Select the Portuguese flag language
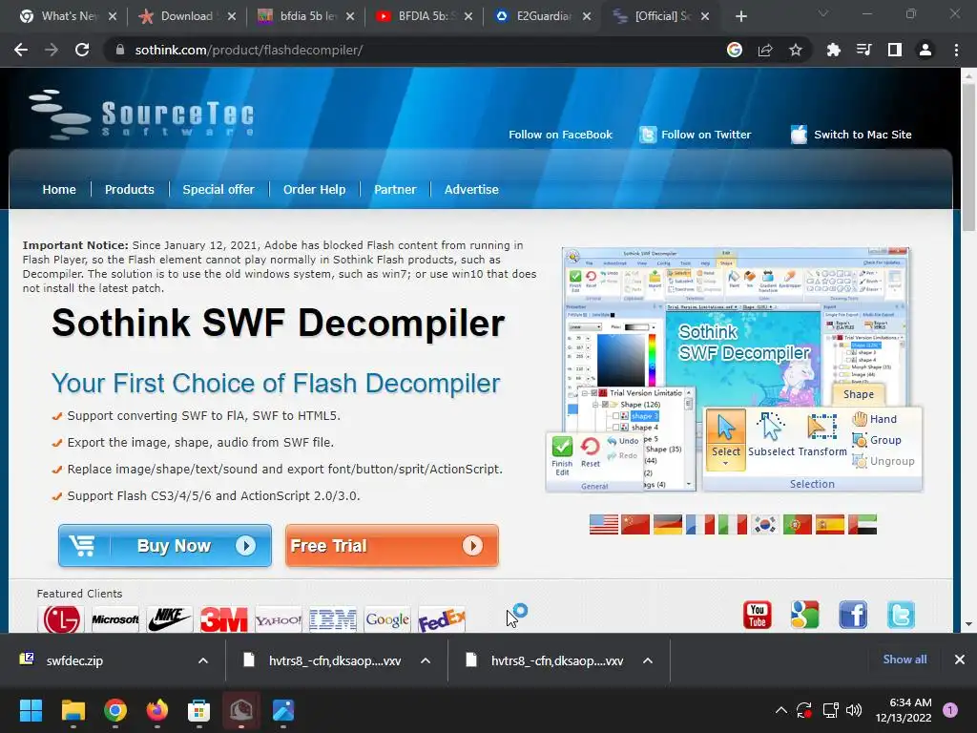 (x=798, y=525)
